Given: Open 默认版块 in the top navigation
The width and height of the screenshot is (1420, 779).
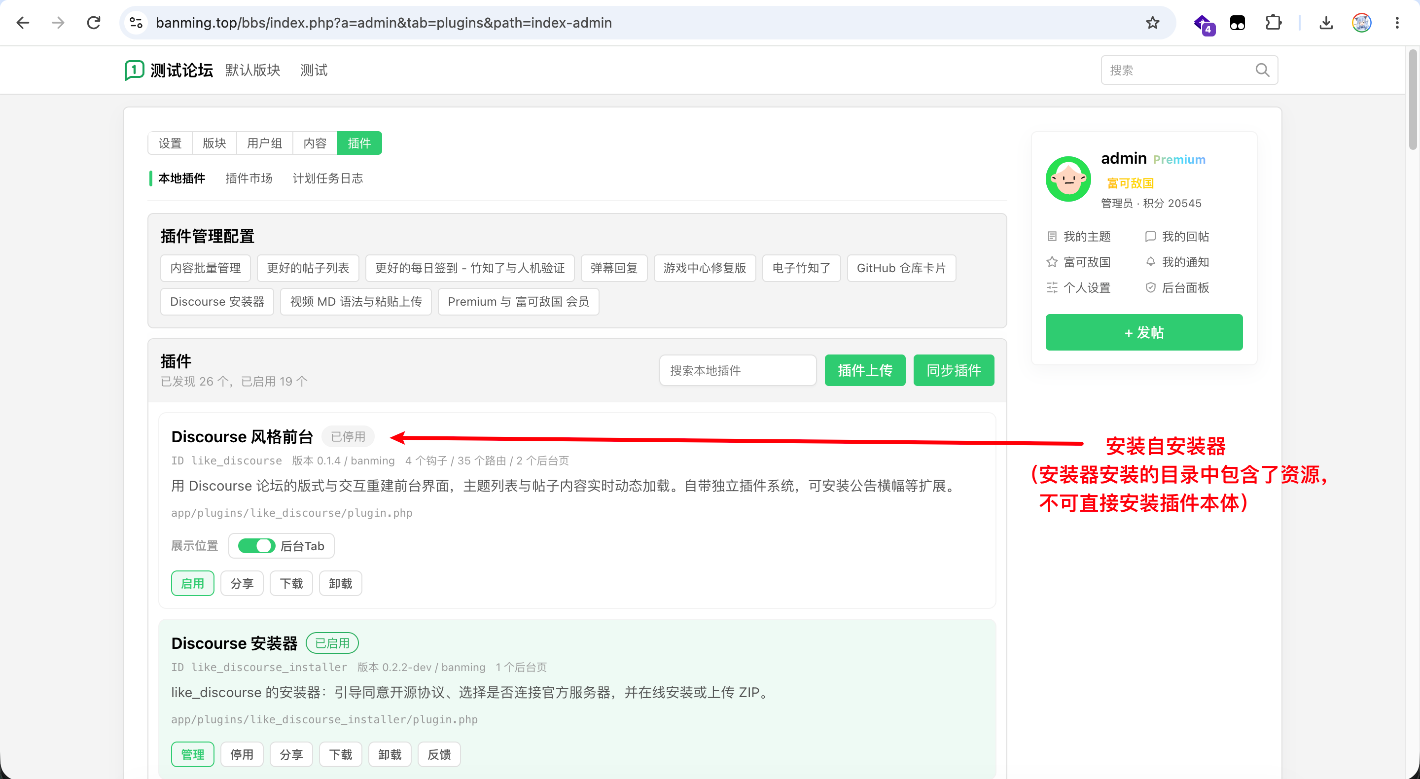Looking at the screenshot, I should tap(252, 70).
